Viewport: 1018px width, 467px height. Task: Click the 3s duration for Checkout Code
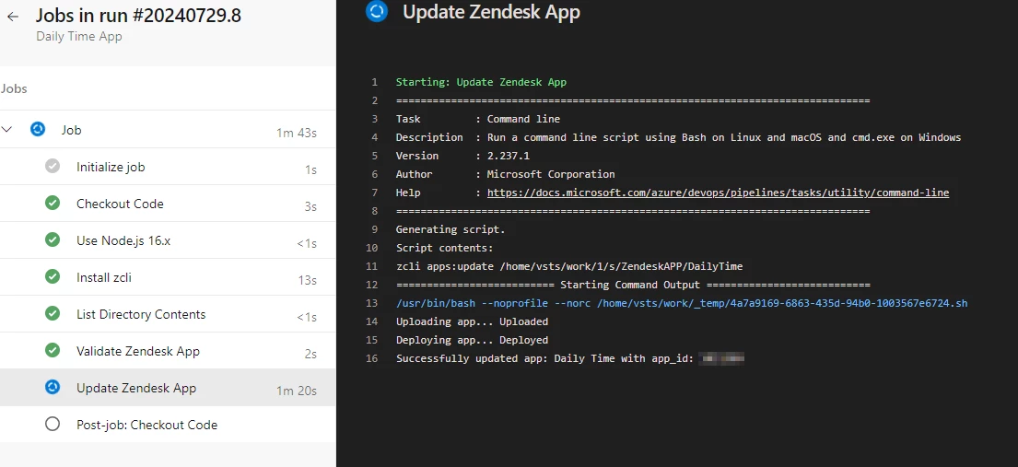pos(310,207)
